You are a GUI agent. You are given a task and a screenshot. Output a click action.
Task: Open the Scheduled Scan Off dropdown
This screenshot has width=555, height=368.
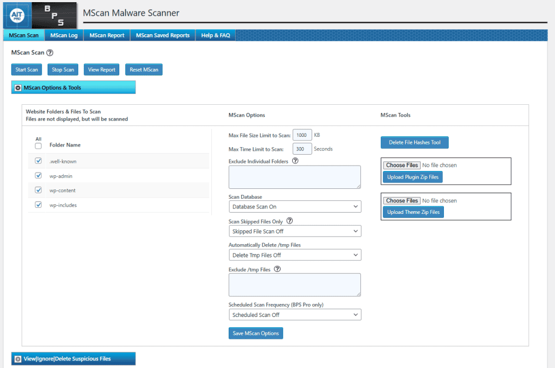pyautogui.click(x=295, y=315)
